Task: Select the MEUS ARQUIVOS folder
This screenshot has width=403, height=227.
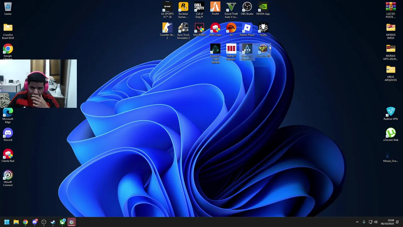Action: [391, 73]
